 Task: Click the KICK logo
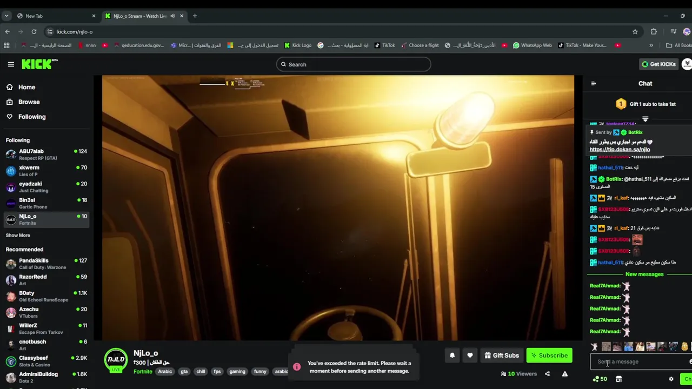pyautogui.click(x=39, y=64)
